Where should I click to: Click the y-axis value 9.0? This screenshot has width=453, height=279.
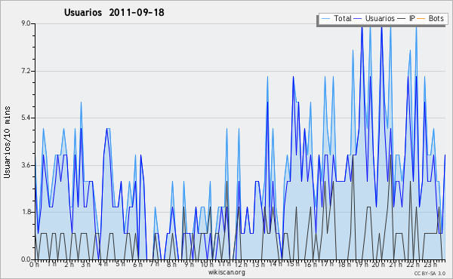(26, 23)
